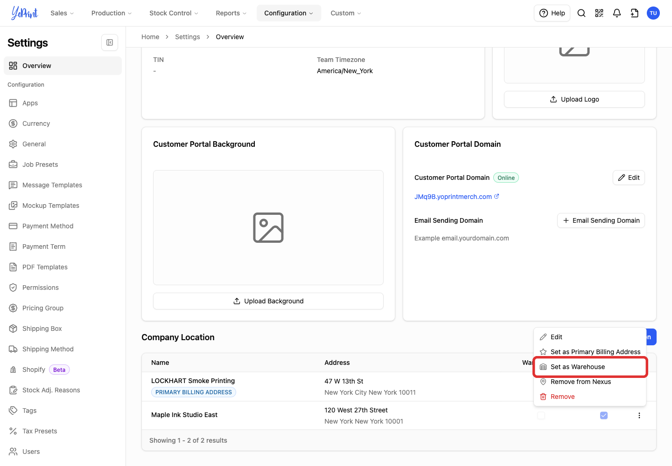The height and width of the screenshot is (466, 672).
Task: Click Upload Background
Action: coord(268,301)
